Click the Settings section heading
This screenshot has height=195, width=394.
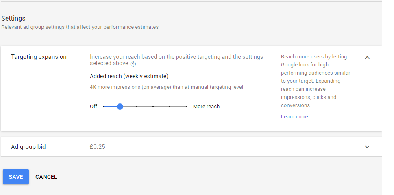pyautogui.click(x=13, y=19)
